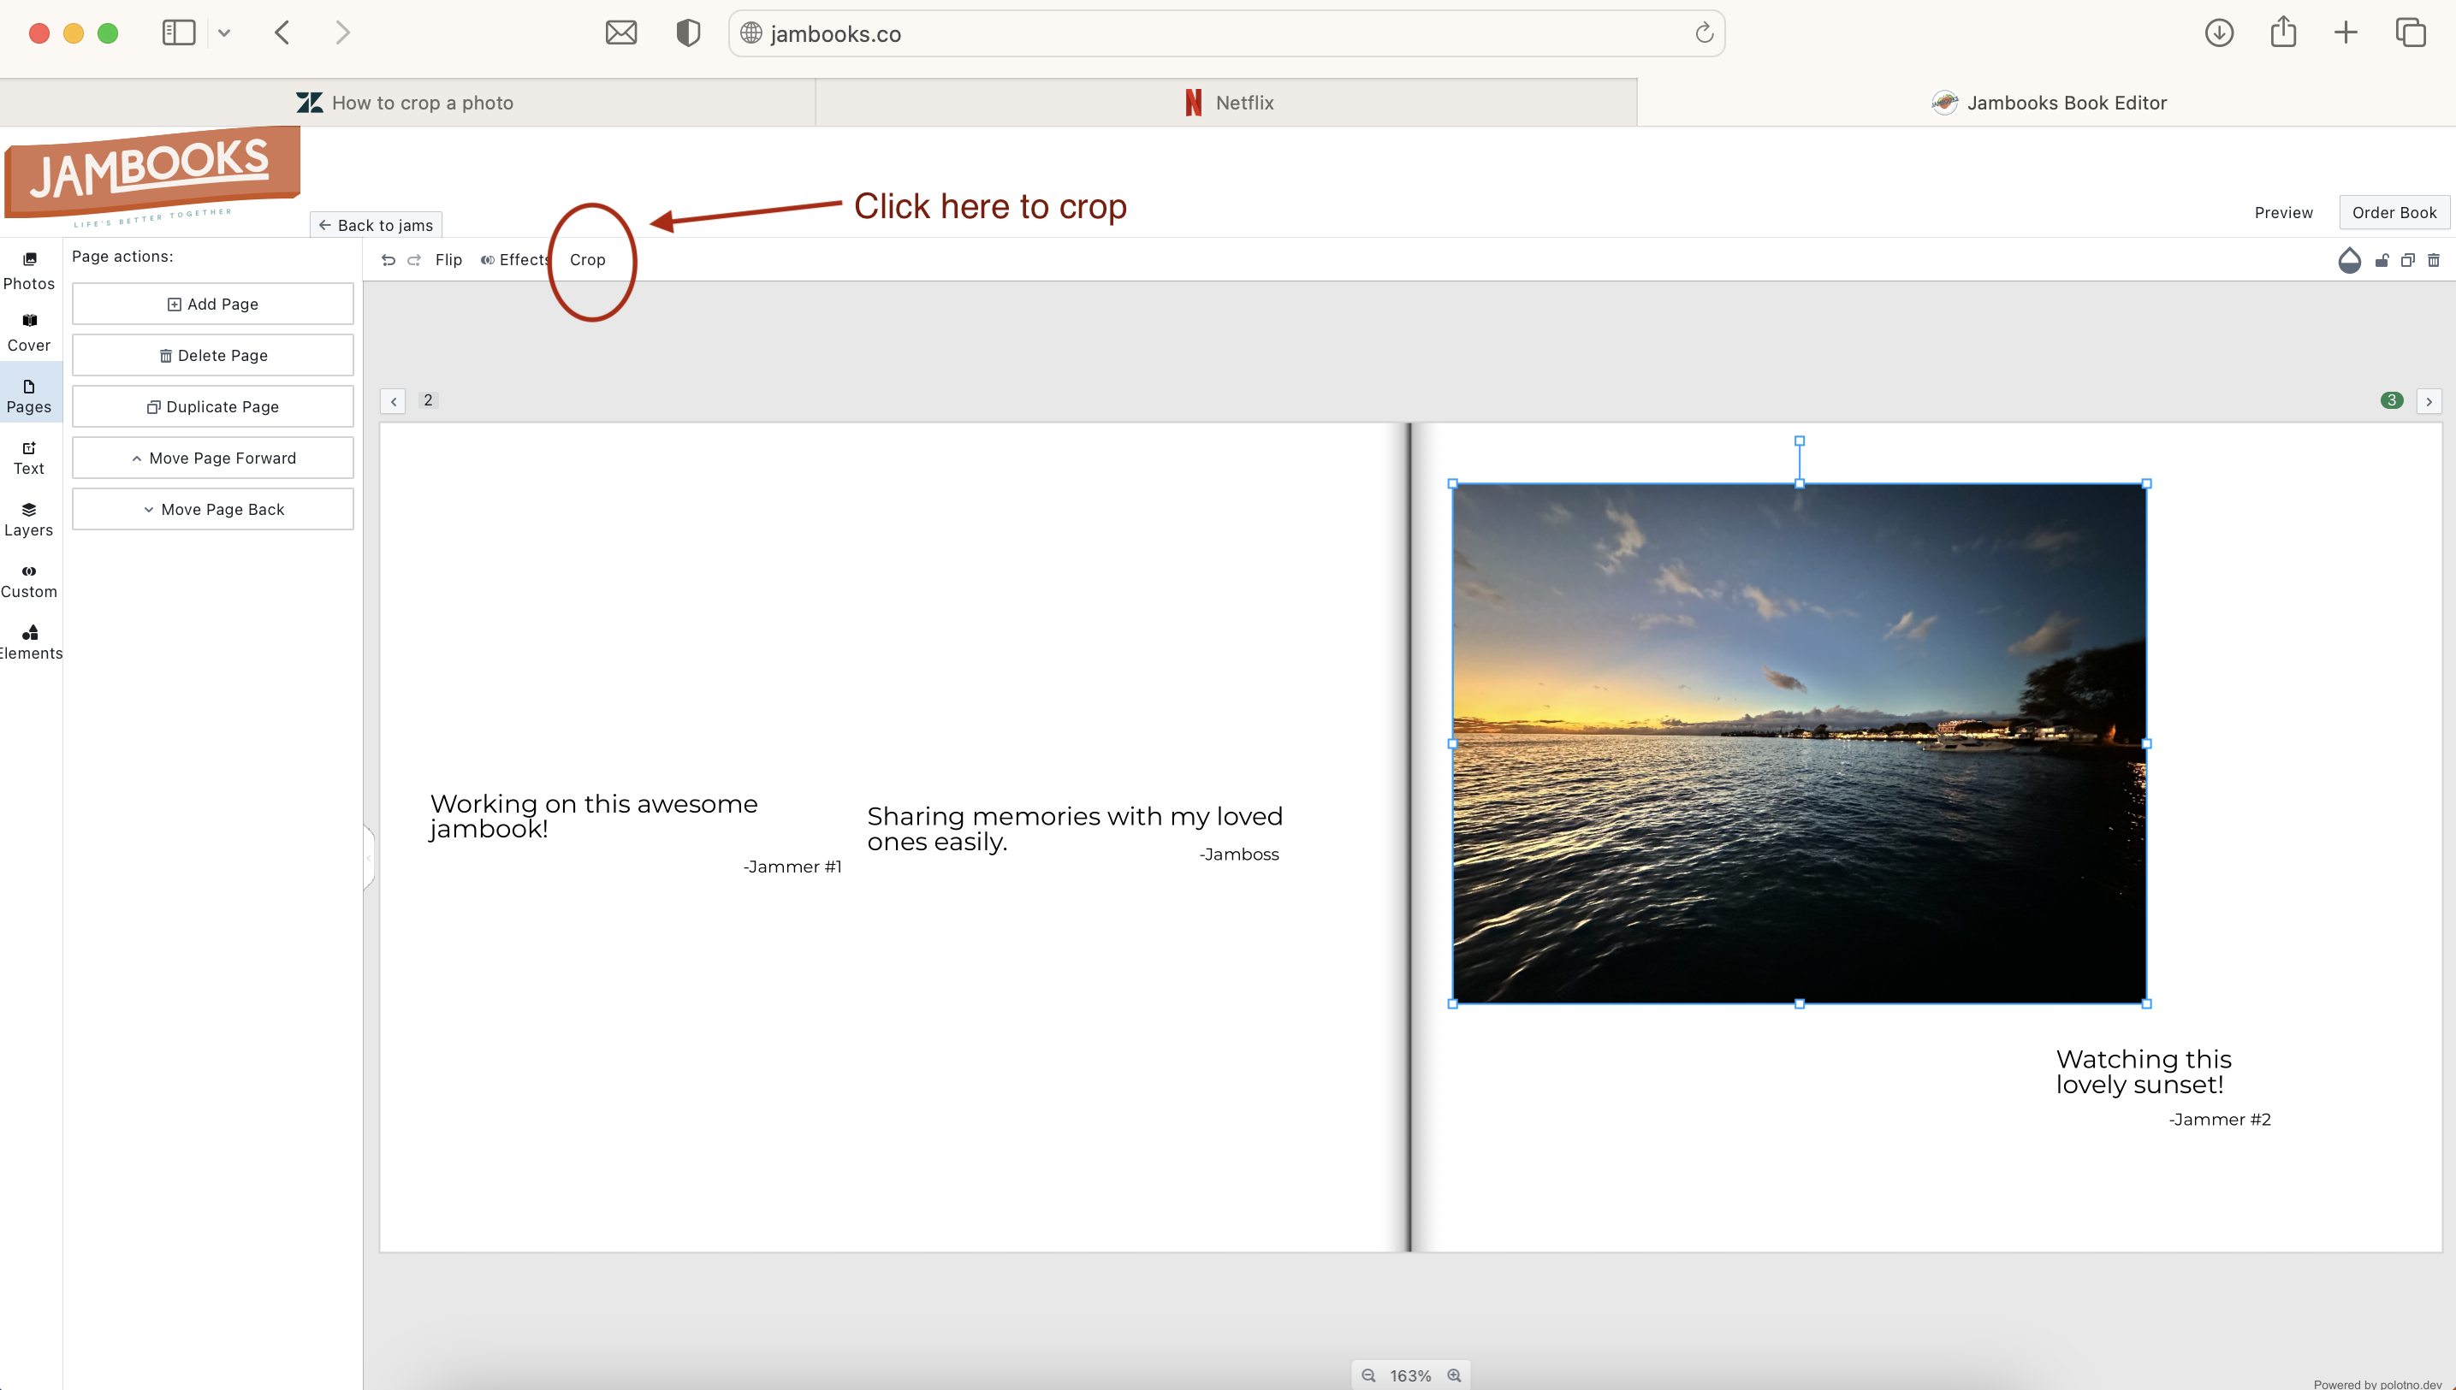The height and width of the screenshot is (1390, 2456).
Task: Zoom out with the magnifier minus icon
Action: pyautogui.click(x=1368, y=1375)
